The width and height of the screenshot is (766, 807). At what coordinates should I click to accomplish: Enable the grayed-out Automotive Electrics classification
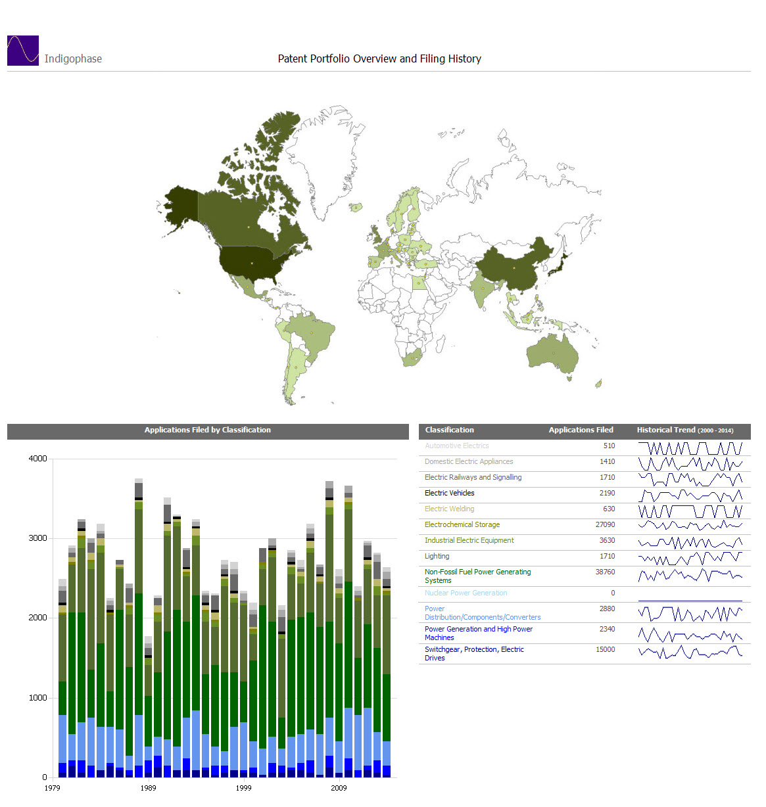456,446
